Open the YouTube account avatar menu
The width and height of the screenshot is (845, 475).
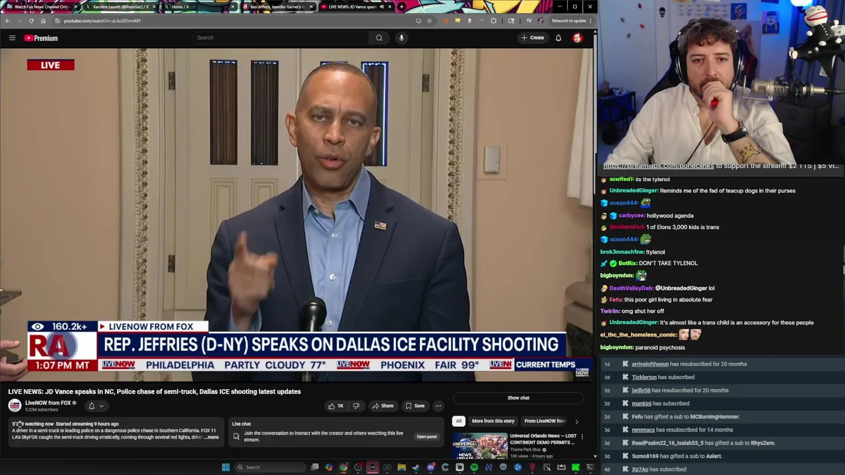577,38
